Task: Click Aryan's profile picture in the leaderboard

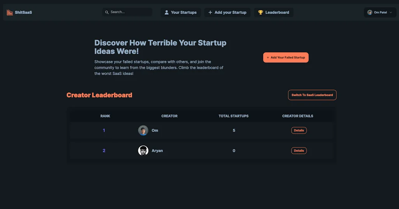Action: click(x=143, y=151)
